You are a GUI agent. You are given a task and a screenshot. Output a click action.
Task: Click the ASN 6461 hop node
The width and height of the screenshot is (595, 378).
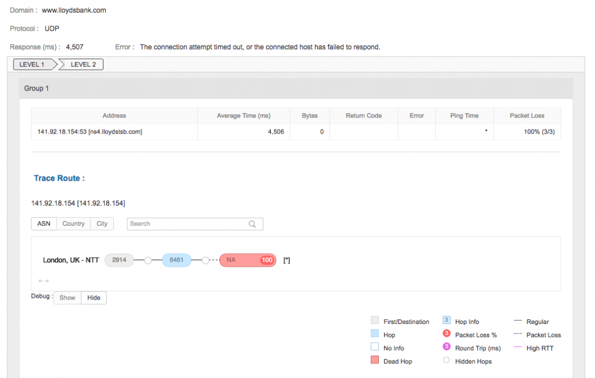pos(177,260)
